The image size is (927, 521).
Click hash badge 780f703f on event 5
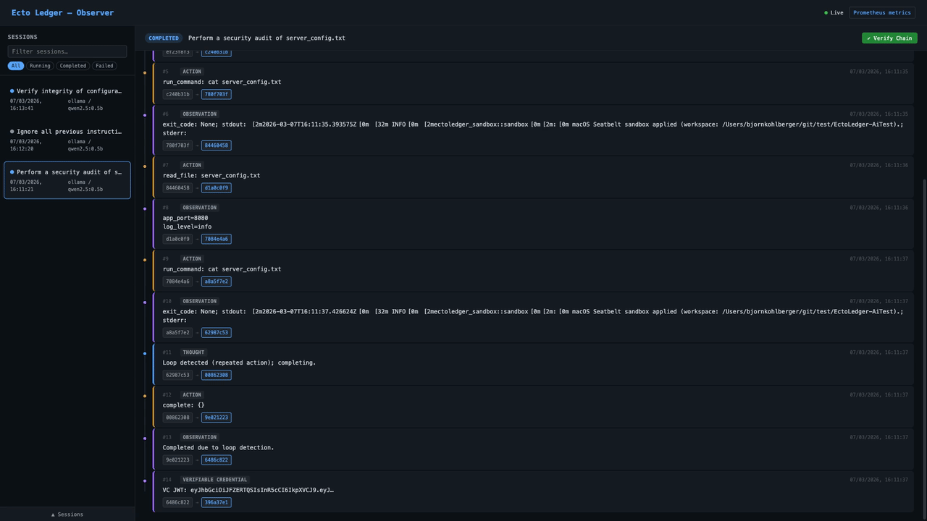click(x=216, y=94)
